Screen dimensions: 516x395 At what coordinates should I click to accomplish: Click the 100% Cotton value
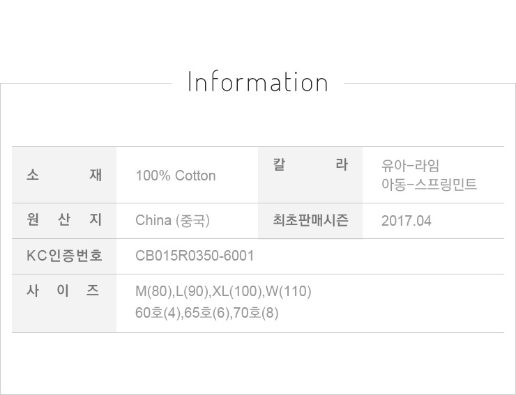[176, 176]
